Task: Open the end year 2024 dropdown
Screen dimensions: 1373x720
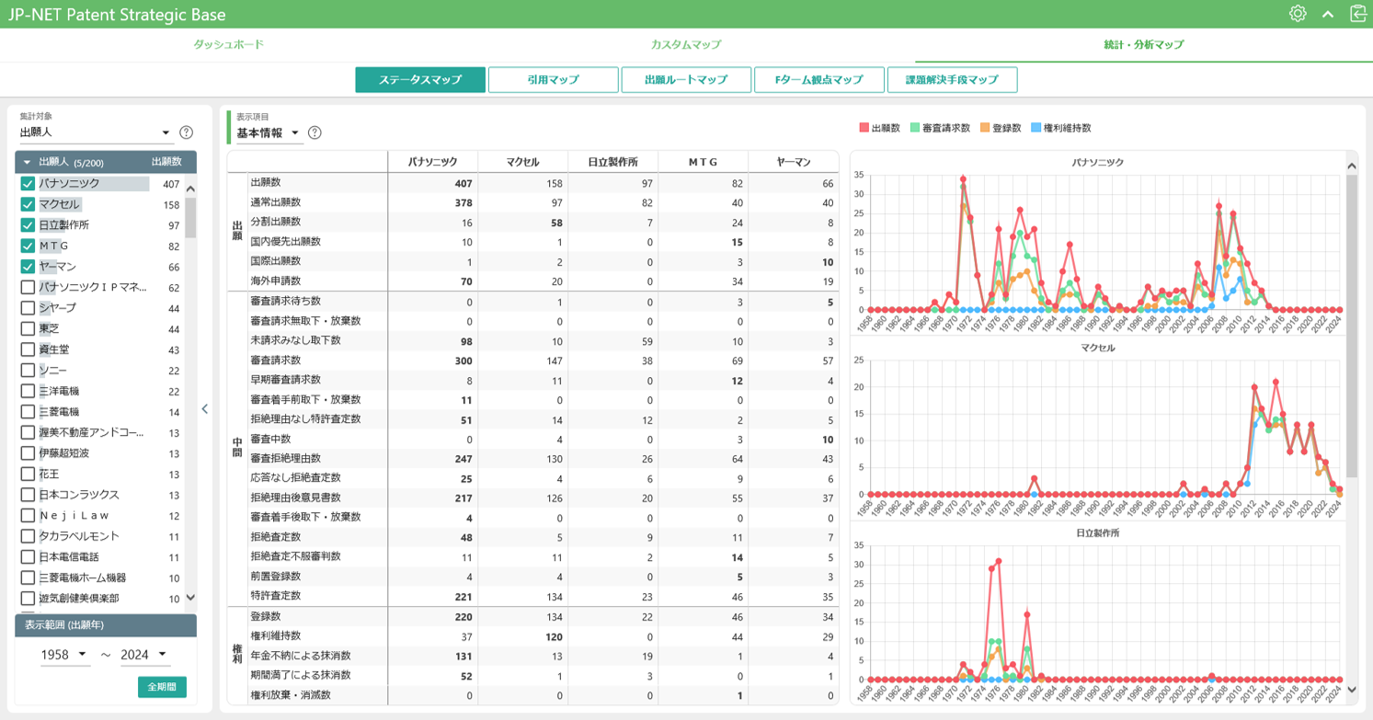Action: coord(144,655)
